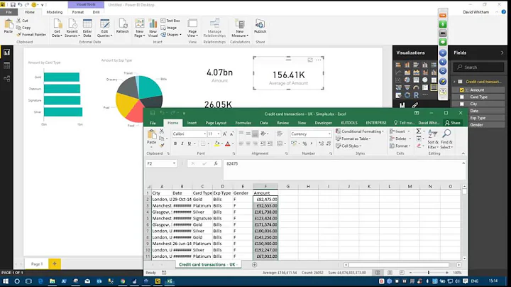Add a new sheet in Excel
The height and width of the screenshot is (287, 511).
tap(254, 264)
